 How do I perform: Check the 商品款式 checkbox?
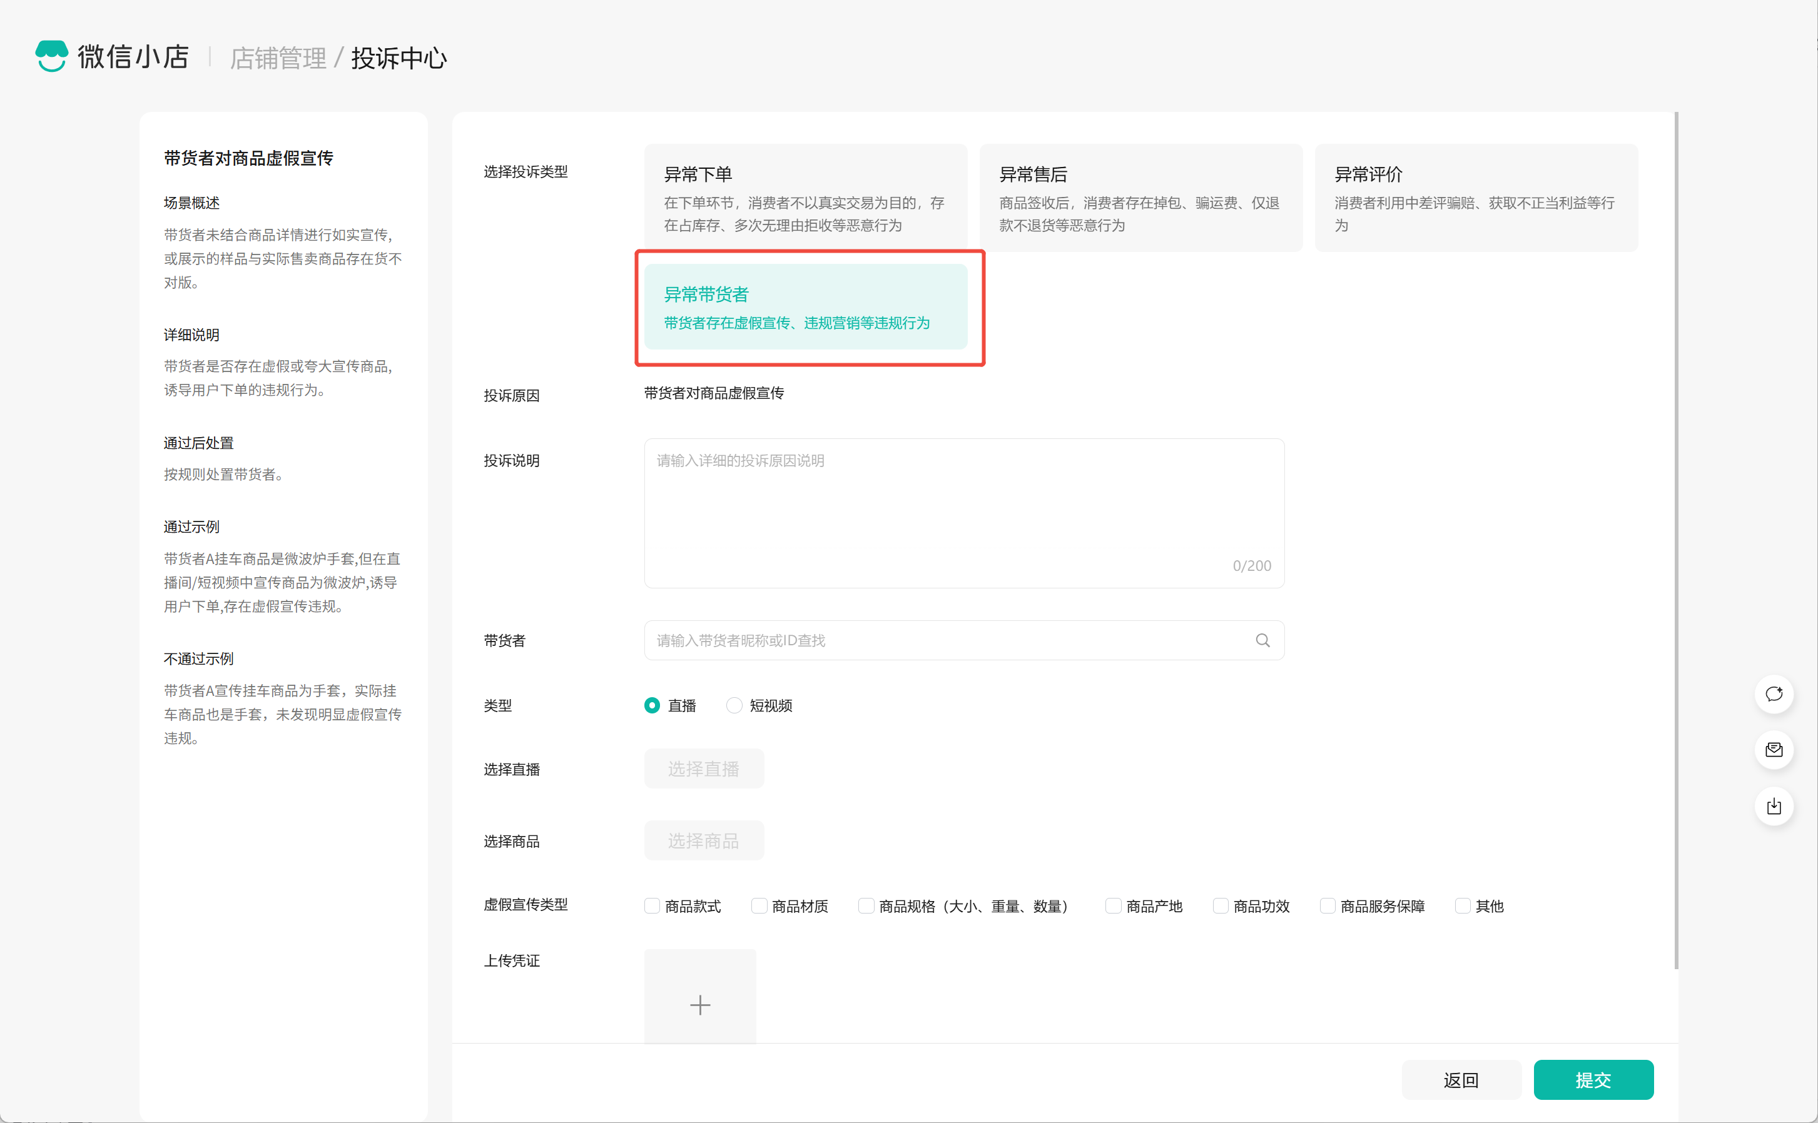coord(653,906)
